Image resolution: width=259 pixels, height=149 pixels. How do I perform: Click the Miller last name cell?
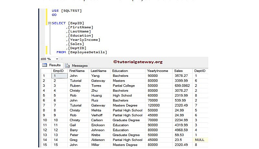tap(100, 145)
